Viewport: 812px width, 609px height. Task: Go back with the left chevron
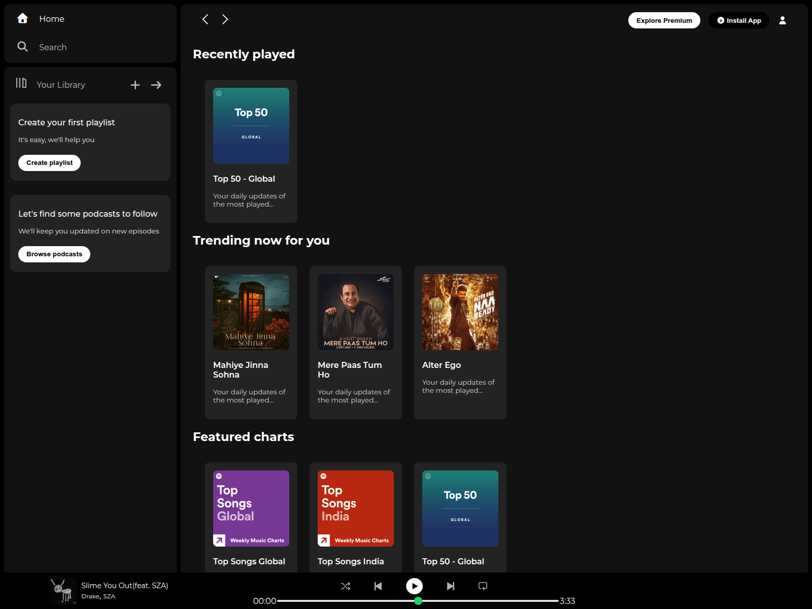click(205, 19)
